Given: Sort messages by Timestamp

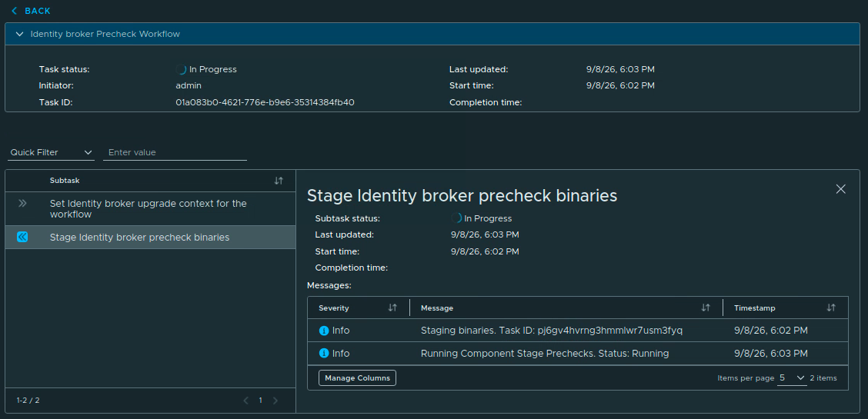Looking at the screenshot, I should tap(831, 308).
